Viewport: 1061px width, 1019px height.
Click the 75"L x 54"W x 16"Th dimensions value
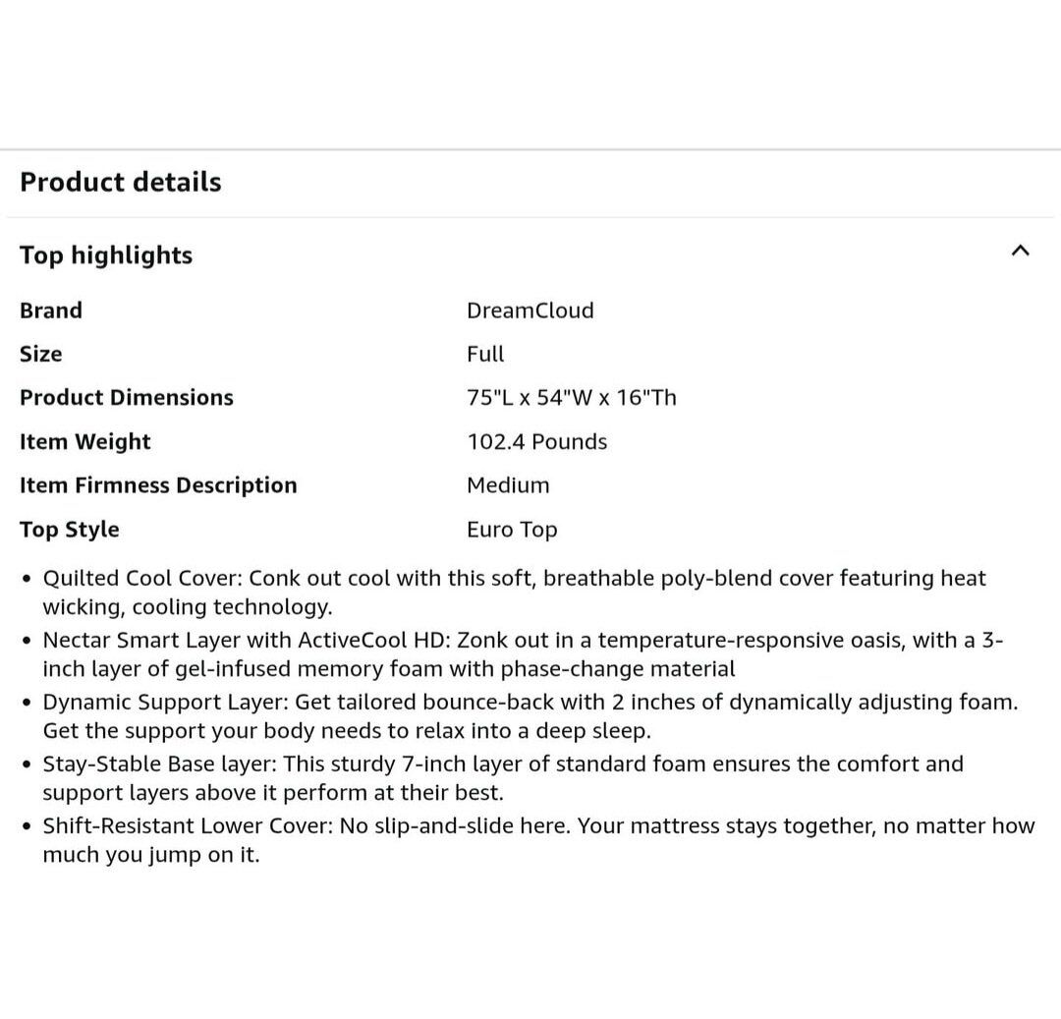click(x=572, y=398)
